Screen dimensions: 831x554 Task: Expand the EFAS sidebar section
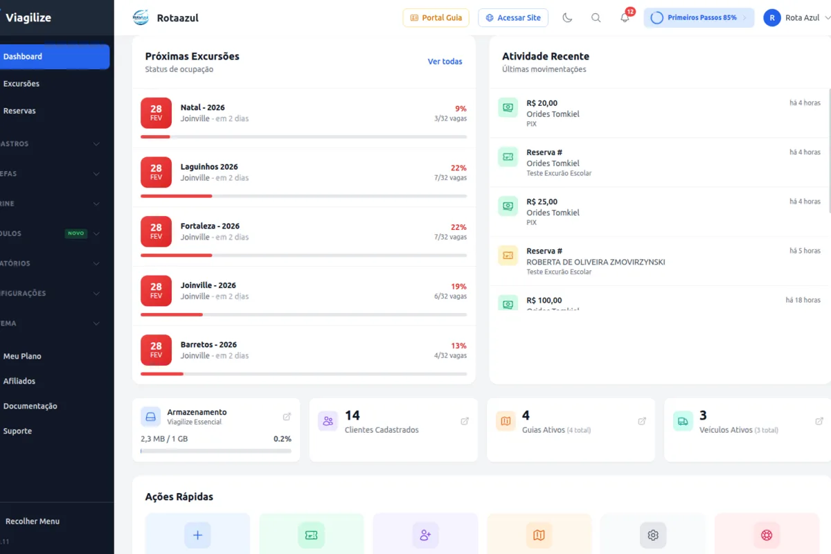point(50,174)
